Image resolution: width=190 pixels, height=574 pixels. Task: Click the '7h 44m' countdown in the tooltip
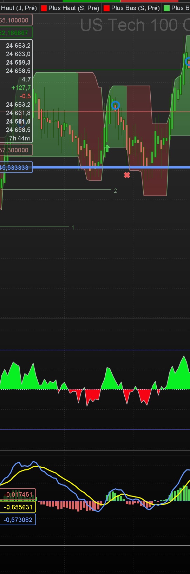pos(20,138)
